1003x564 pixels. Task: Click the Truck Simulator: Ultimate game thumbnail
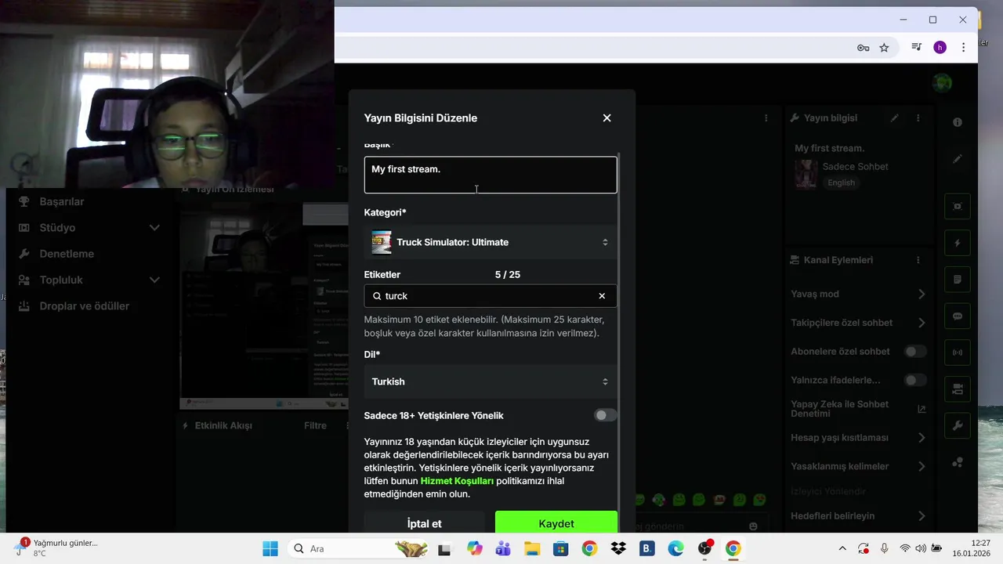point(382,242)
